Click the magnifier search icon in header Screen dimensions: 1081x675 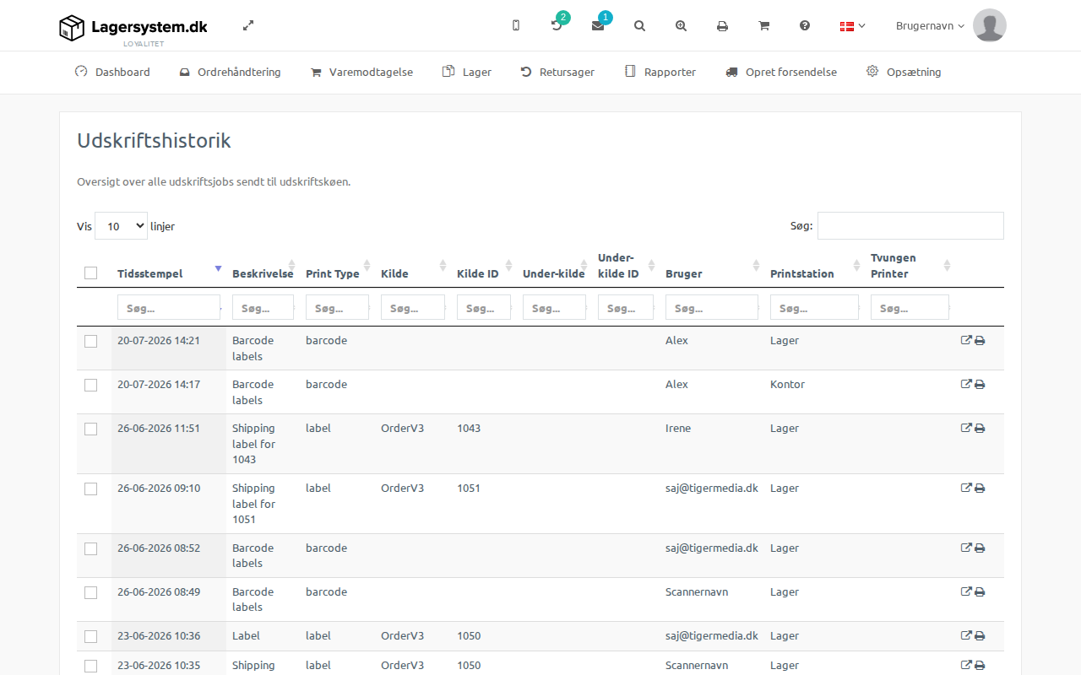pos(640,25)
